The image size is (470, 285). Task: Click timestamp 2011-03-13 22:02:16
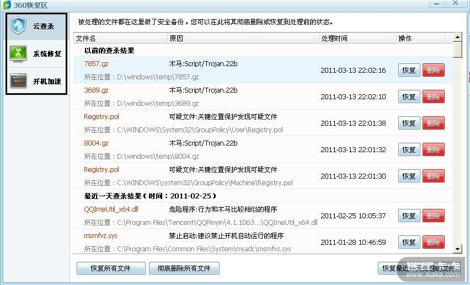coord(353,71)
